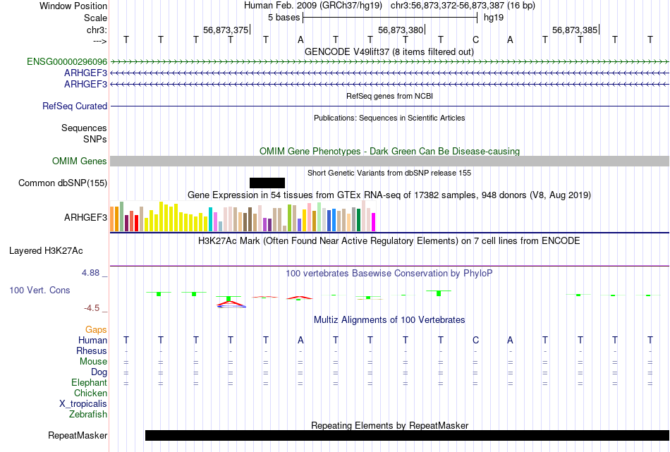Click the 'RefSeq genes from NCBI' track title

coord(390,96)
